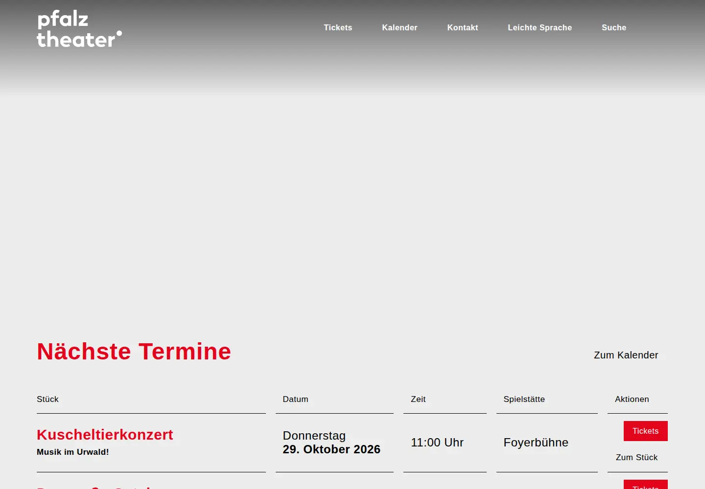The image size is (705, 489).
Task: Select the Datum column header
Action: [296, 399]
